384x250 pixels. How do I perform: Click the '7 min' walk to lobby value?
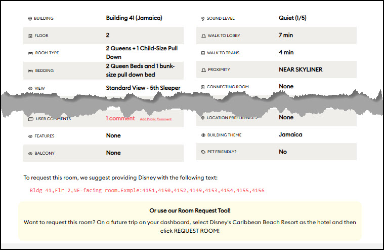286,35
